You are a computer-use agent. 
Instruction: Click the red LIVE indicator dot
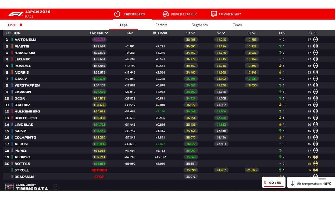click(x=21, y=25)
